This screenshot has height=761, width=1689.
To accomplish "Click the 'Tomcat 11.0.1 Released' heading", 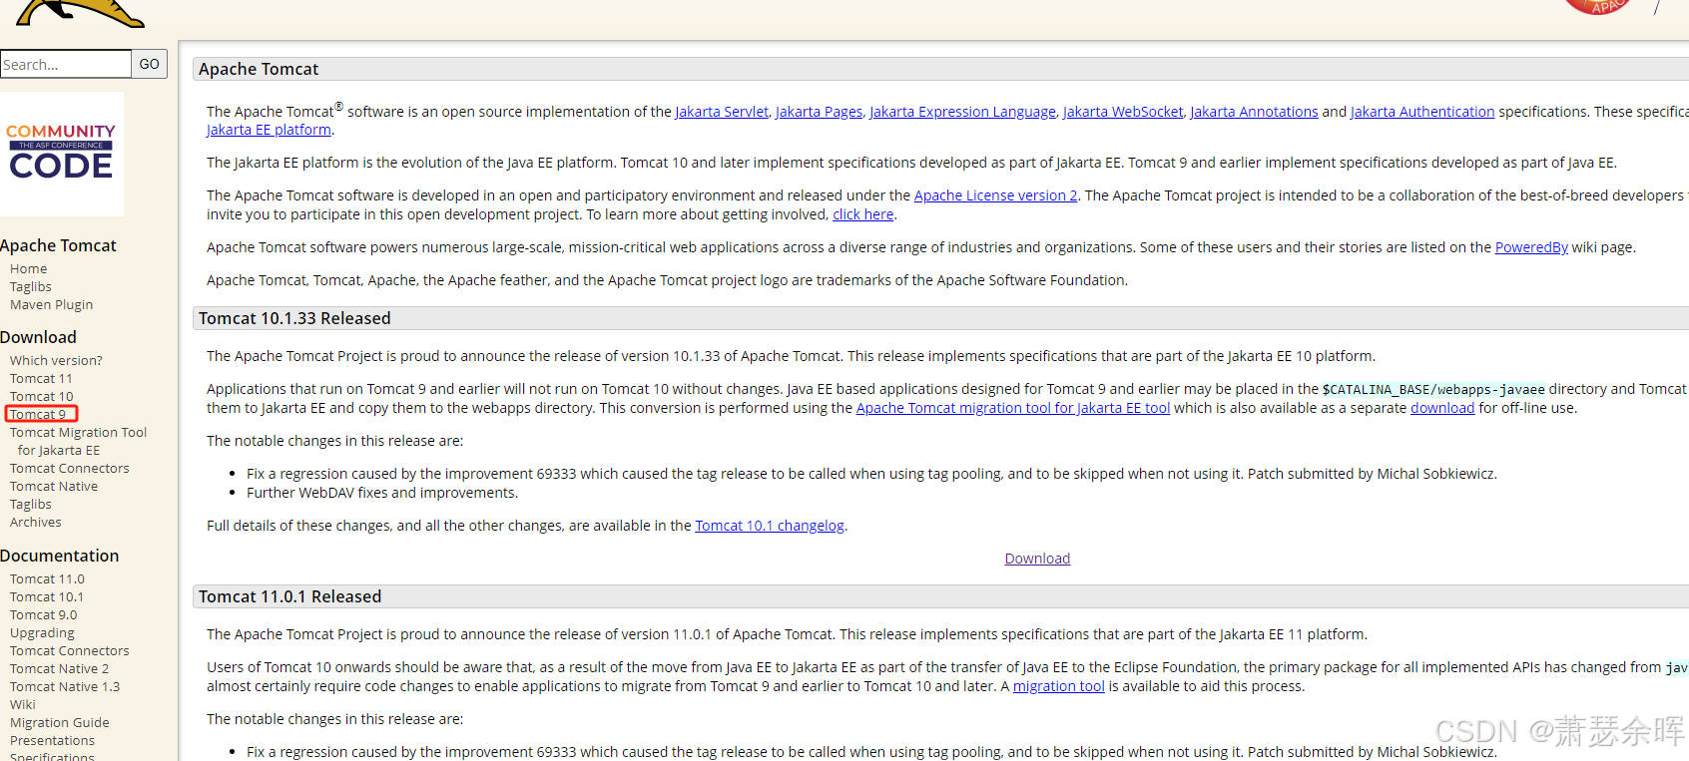I will click(289, 596).
